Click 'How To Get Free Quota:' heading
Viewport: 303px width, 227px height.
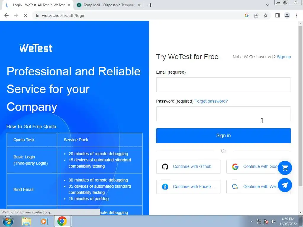point(32,127)
